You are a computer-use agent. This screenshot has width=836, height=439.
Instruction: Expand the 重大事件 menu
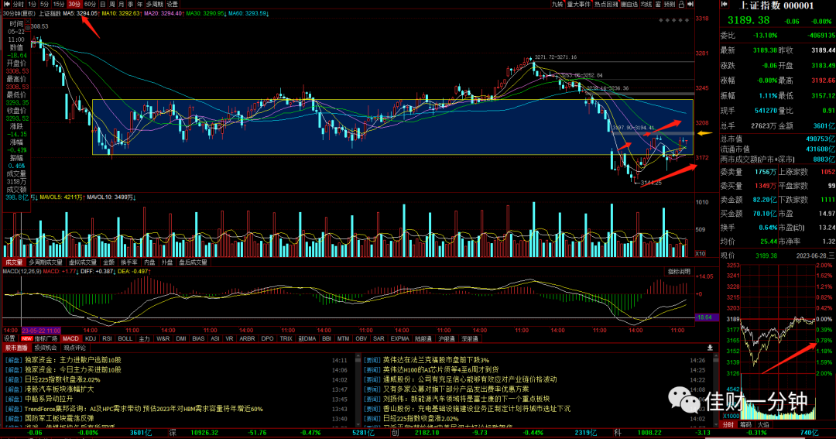point(578,5)
